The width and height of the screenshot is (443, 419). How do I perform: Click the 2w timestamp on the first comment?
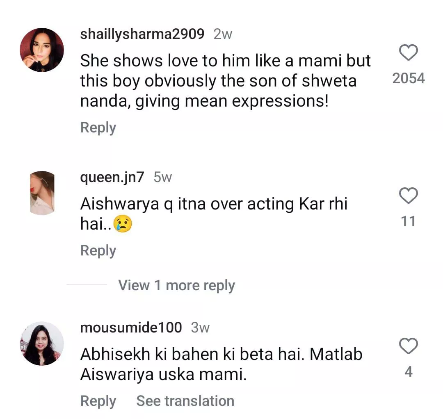223,34
